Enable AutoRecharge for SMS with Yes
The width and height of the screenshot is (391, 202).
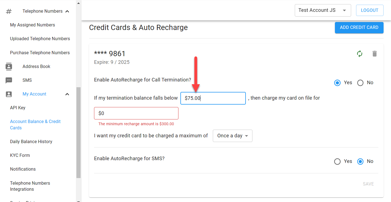pyautogui.click(x=337, y=162)
